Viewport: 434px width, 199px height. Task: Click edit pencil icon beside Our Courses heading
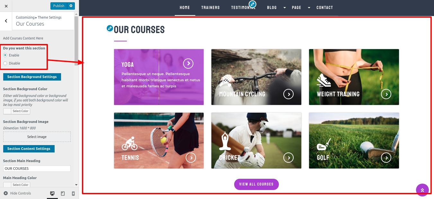(110, 28)
